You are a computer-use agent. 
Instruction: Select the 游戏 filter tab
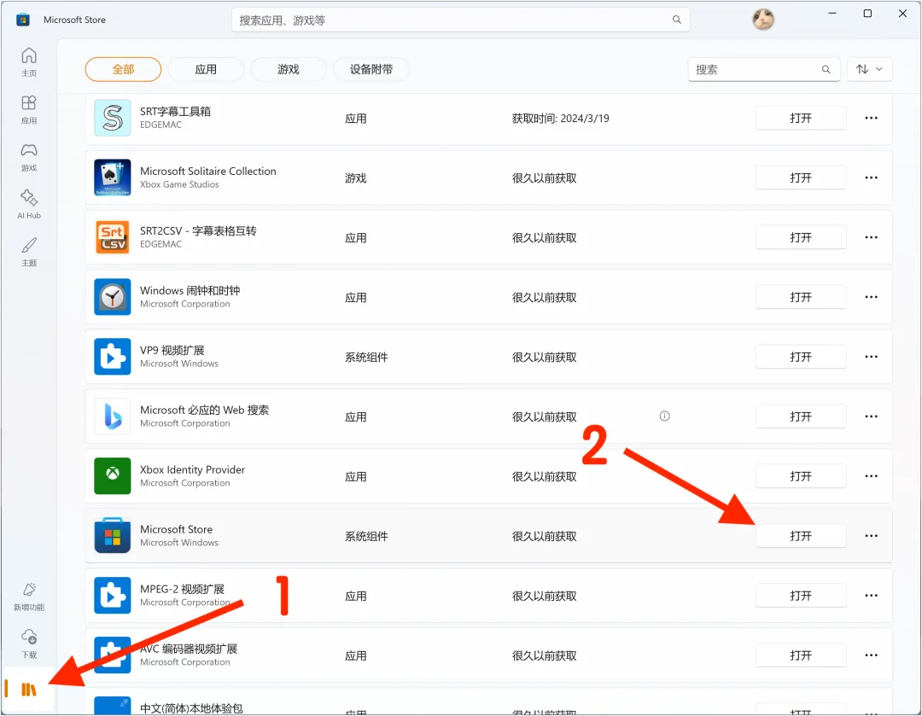(x=289, y=69)
